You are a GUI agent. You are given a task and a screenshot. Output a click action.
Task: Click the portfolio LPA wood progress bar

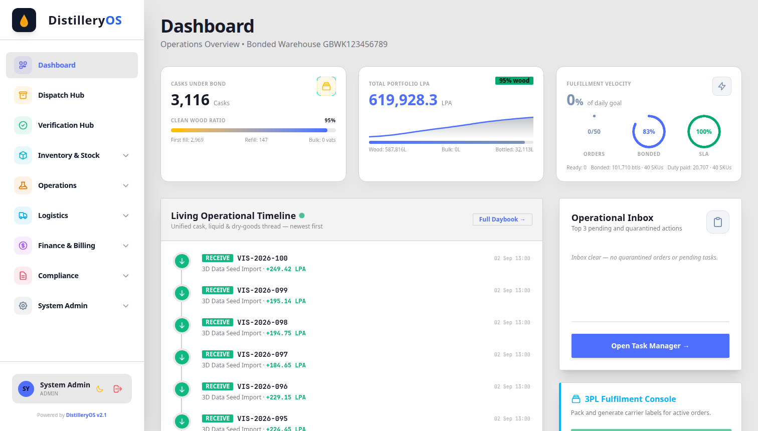tap(451, 142)
